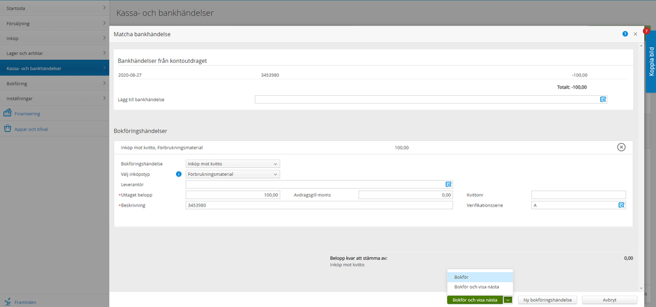Open lookup icon in Verifikationsserie field
Image resolution: width=656 pixels, height=307 pixels.
[621, 205]
